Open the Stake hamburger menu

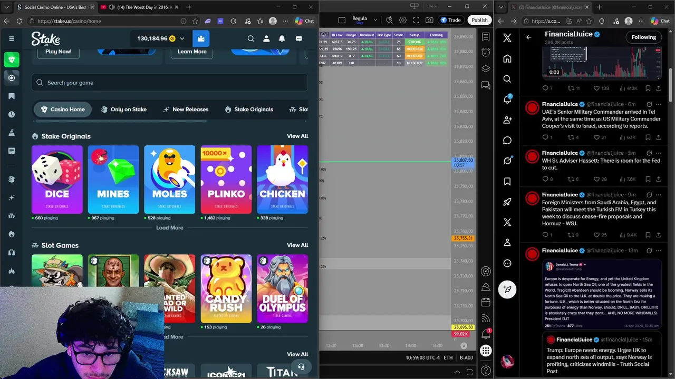tap(12, 38)
